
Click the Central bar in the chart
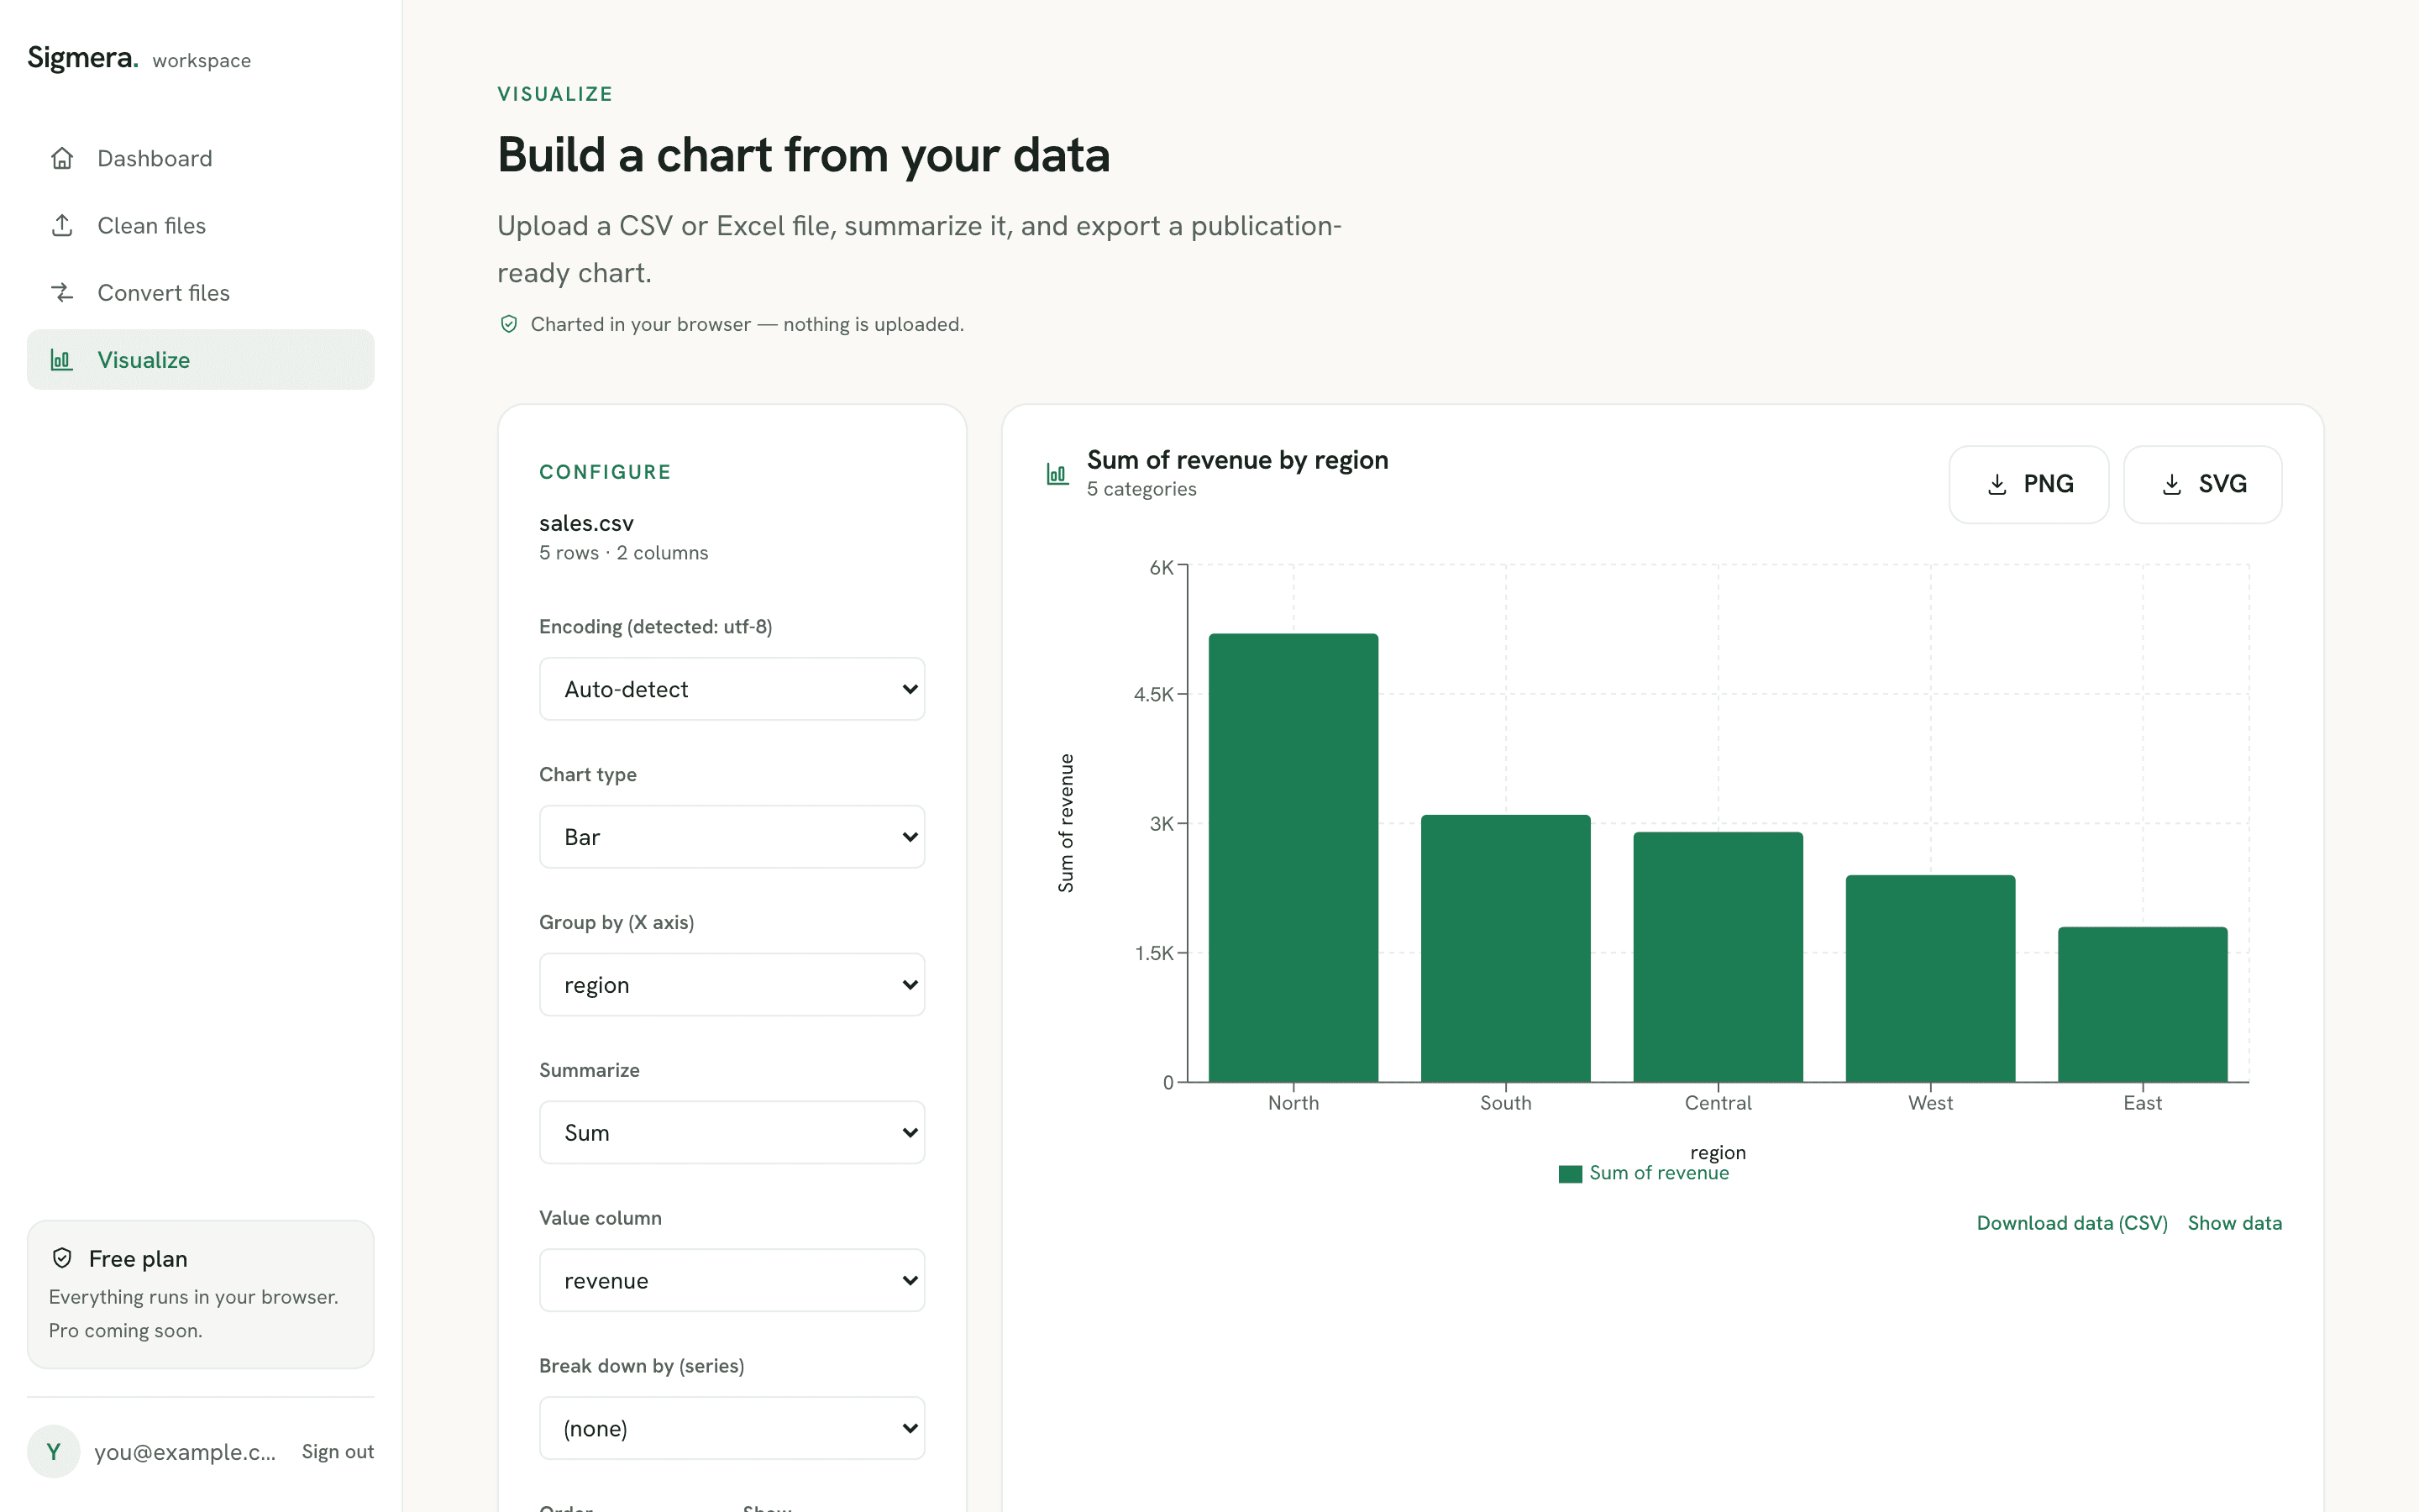pos(1718,957)
